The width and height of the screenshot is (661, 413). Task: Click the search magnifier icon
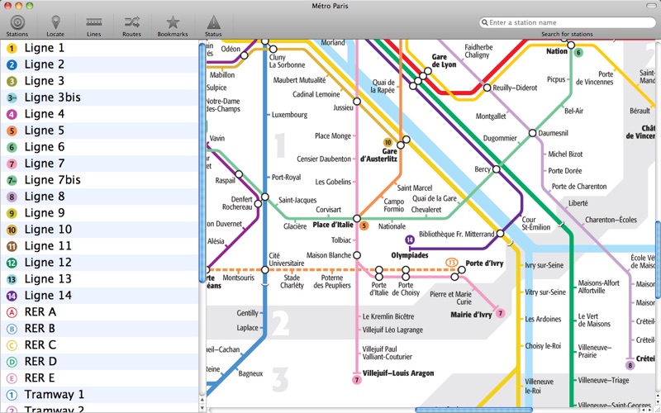pos(485,22)
